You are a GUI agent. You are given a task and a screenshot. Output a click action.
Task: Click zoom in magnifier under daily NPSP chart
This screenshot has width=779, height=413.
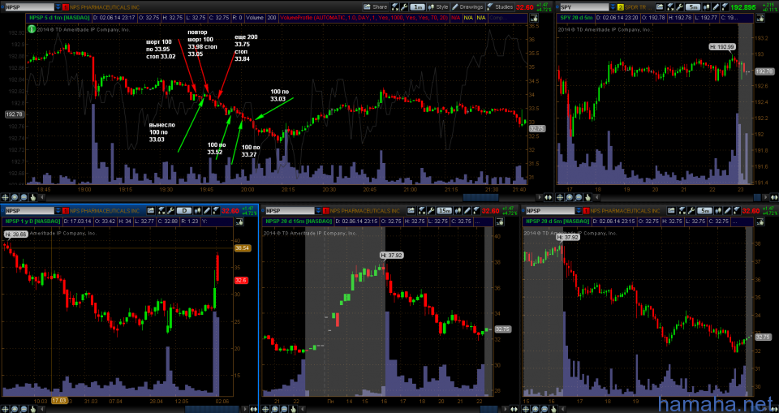click(x=15, y=408)
